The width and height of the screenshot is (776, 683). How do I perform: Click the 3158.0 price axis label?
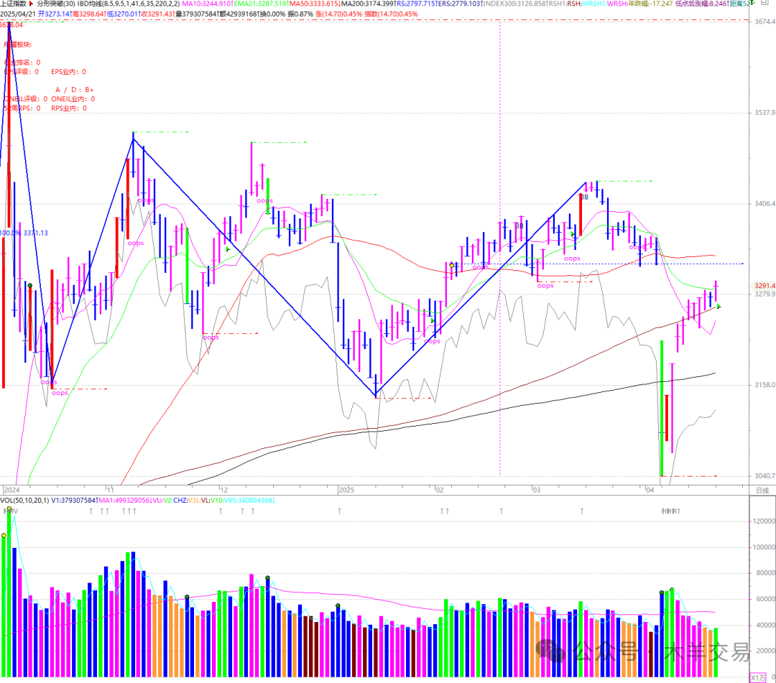click(x=765, y=385)
